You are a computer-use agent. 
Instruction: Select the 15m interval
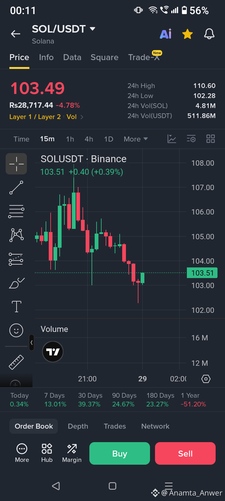tap(47, 139)
